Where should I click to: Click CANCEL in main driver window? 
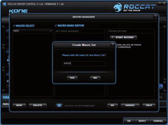[x=158, y=121]
